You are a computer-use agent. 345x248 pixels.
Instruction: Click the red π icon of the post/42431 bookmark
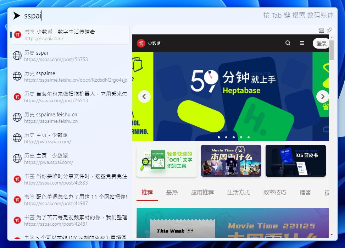17,220
